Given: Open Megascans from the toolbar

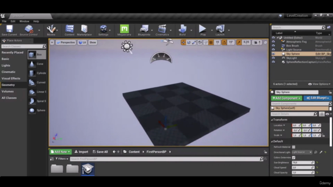Looking at the screenshot, I should [x=124, y=30].
